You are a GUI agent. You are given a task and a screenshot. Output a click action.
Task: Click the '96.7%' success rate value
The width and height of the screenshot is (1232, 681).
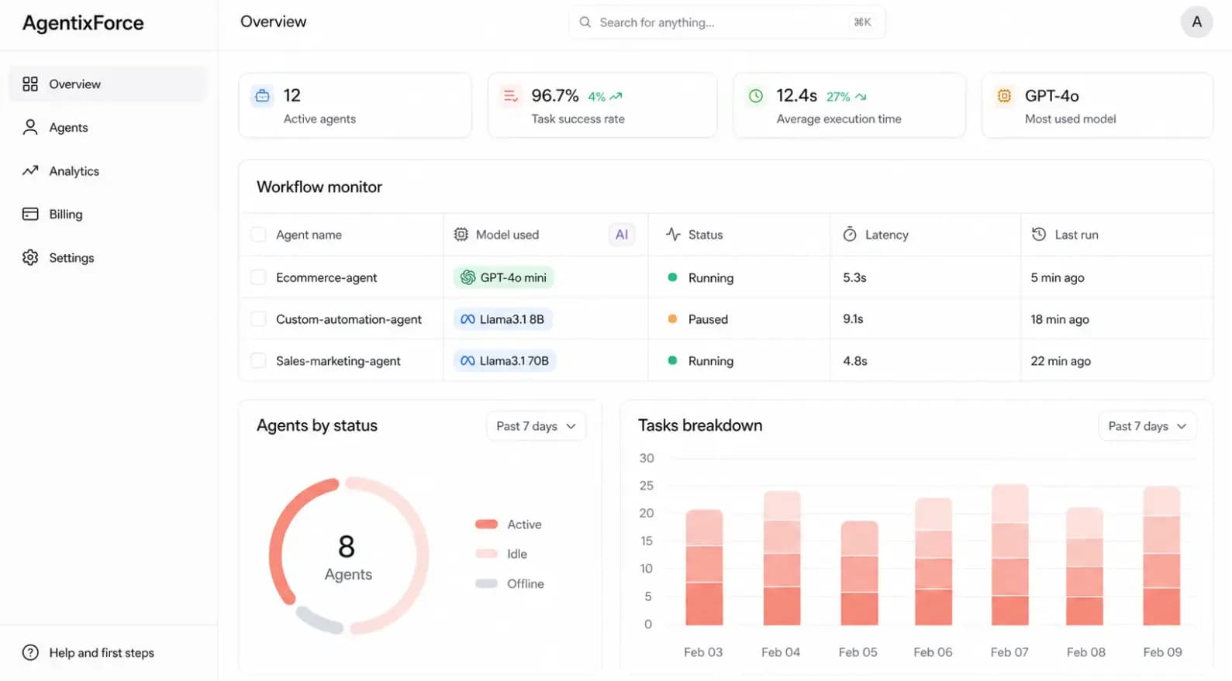click(555, 95)
